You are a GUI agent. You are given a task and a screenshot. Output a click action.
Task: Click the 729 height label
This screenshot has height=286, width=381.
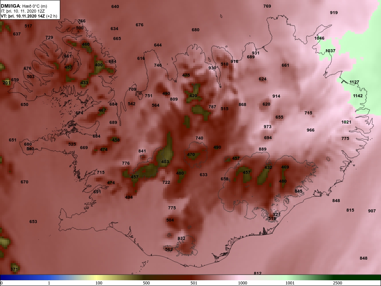[x=49, y=37]
